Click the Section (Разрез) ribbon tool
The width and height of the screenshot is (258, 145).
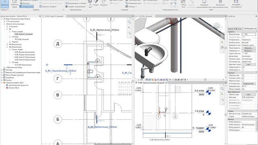(x=96, y=3)
